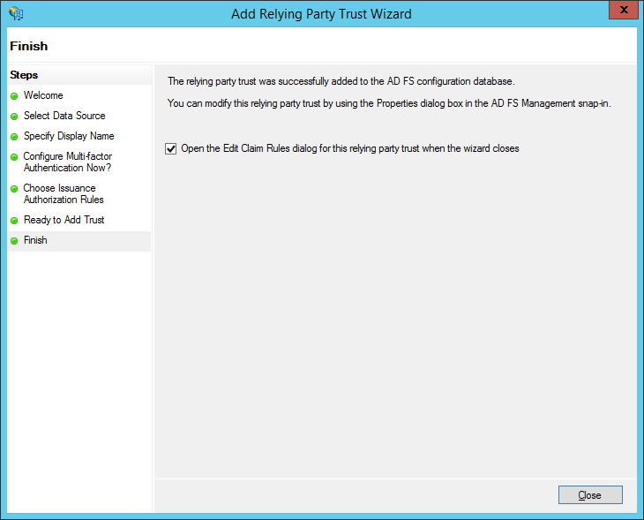Click the wizard icon in the title bar
The image size is (644, 520).
coord(15,13)
